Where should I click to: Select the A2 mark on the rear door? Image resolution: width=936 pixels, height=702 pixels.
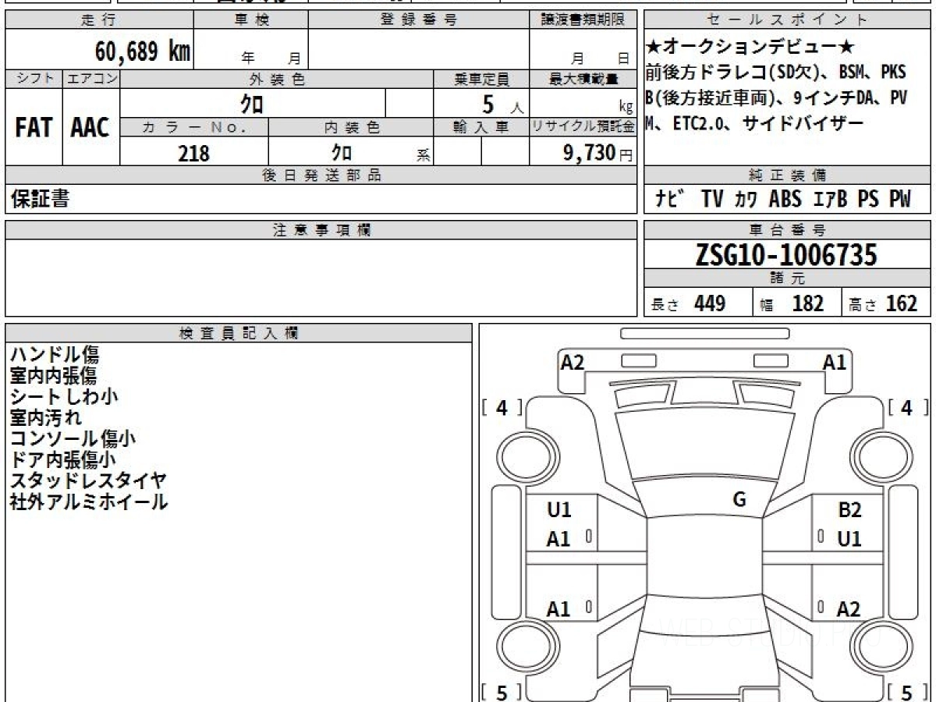(x=849, y=609)
